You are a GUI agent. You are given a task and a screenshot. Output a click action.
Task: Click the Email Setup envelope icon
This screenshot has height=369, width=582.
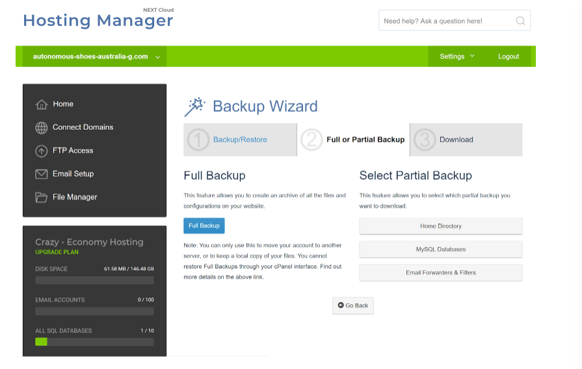(x=42, y=174)
